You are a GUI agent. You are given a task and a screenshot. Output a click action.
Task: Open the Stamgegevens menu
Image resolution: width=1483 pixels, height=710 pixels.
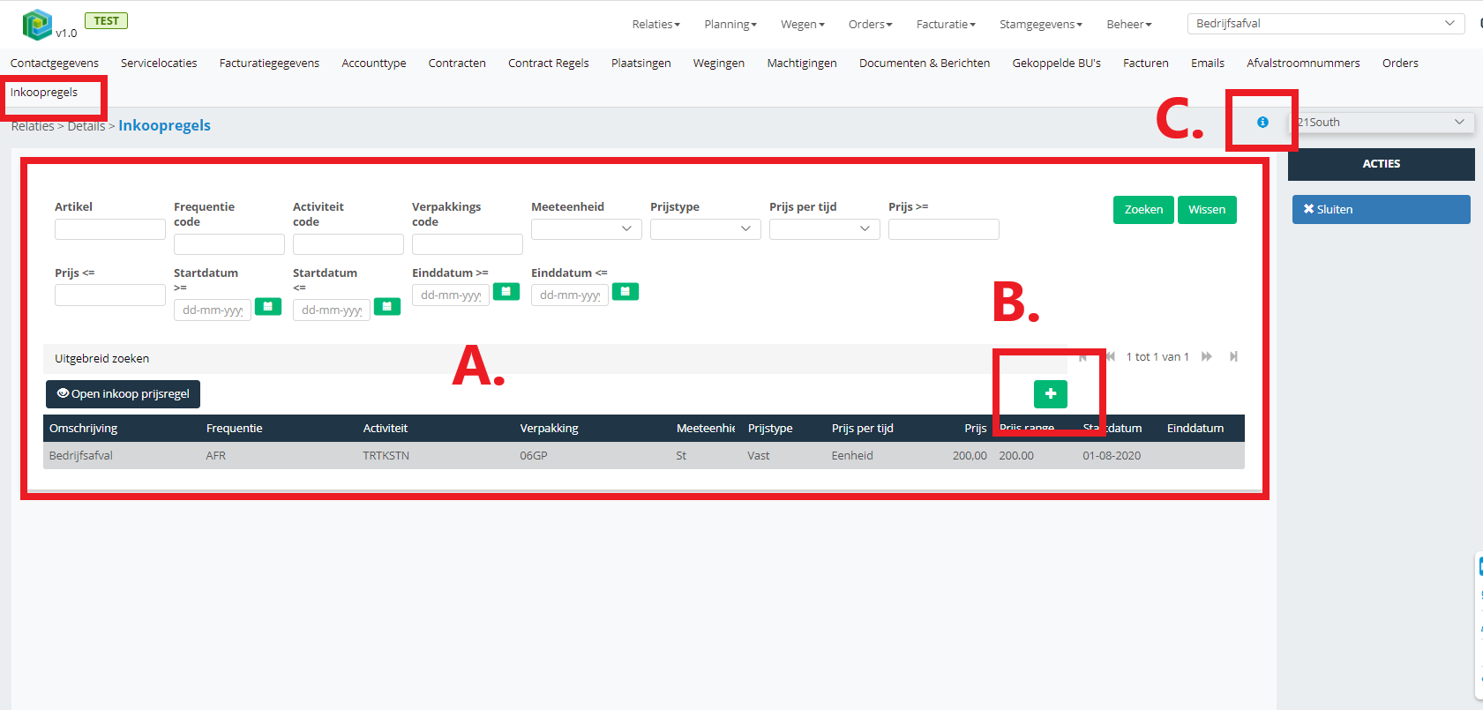coord(1041,24)
